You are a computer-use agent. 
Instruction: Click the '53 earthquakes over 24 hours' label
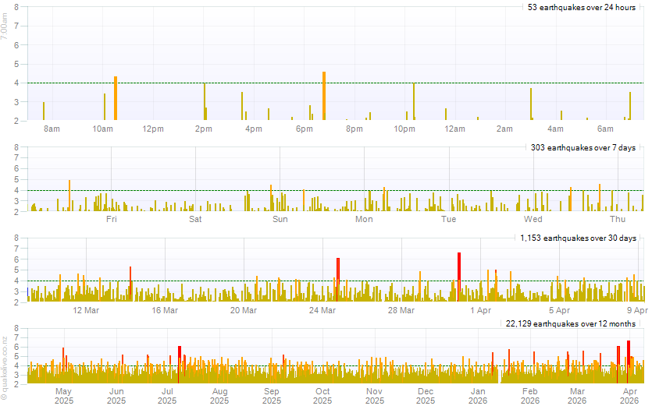[581, 8]
